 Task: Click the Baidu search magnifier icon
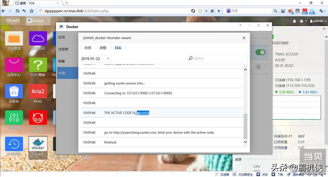(x=275, y=11)
